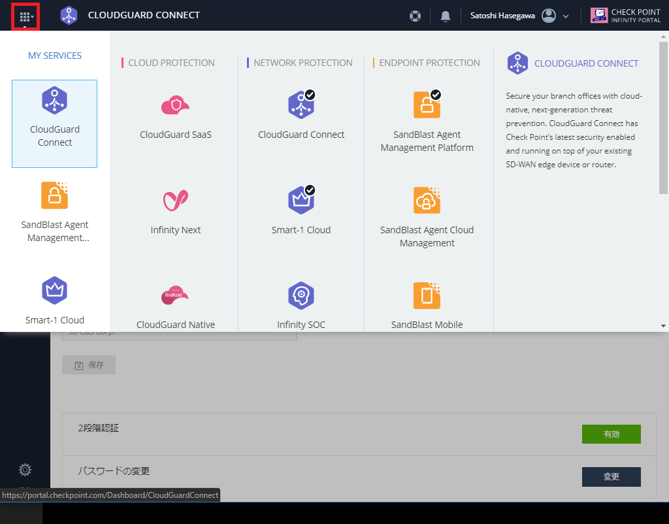Click the 2段階認証 label

tap(99, 428)
